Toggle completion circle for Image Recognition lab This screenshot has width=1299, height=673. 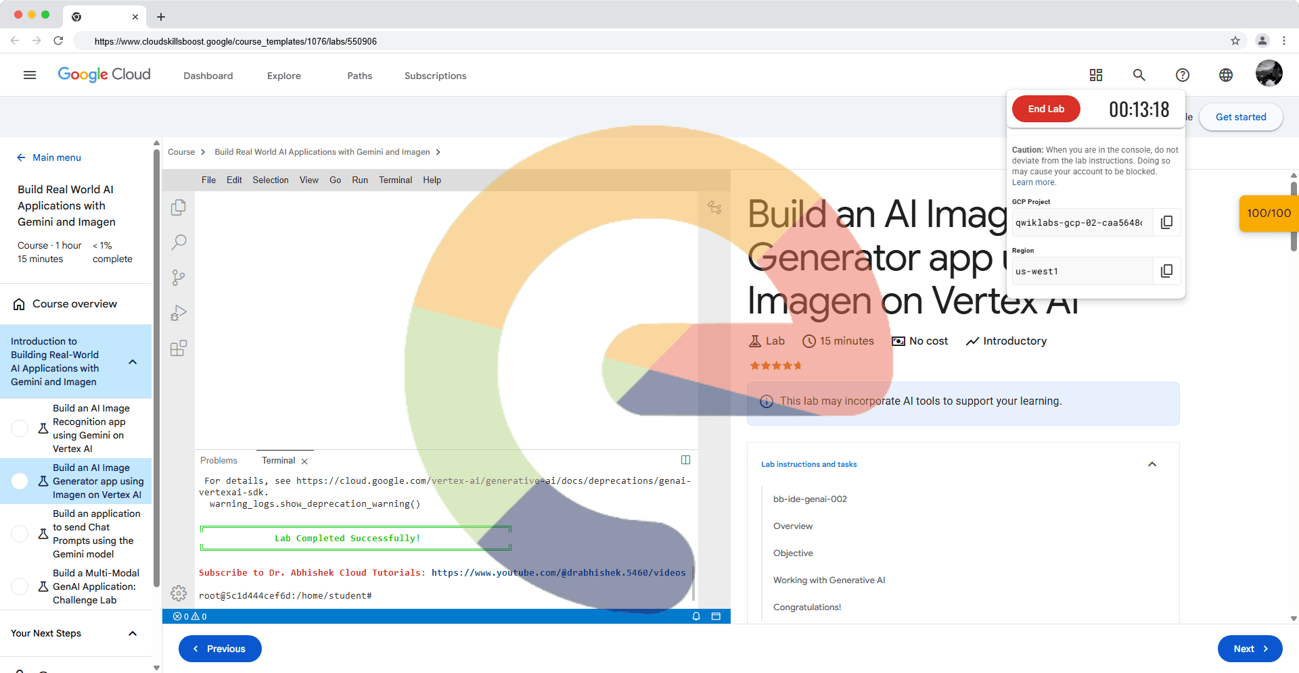tap(20, 428)
